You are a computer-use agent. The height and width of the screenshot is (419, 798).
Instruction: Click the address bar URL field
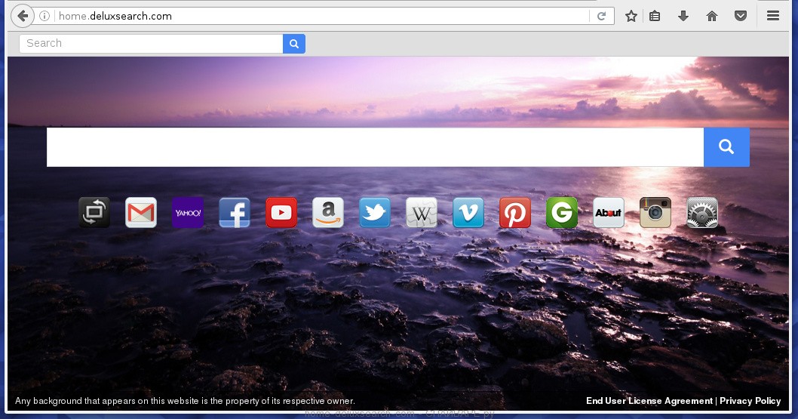pyautogui.click(x=321, y=17)
